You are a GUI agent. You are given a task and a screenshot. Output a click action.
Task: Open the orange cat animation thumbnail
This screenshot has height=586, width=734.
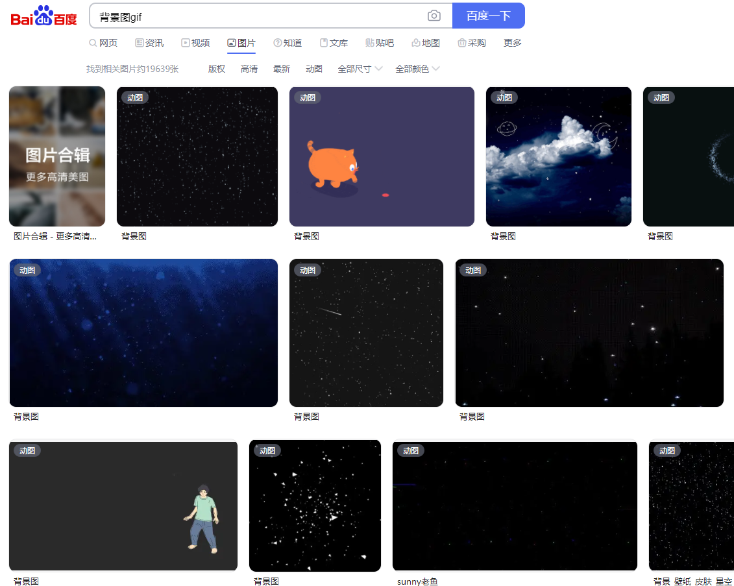382,156
